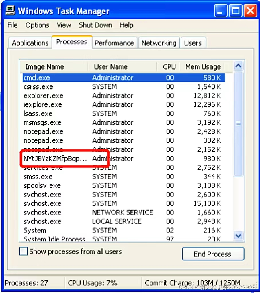Screen dimensions: 260x293
Task: Select the lsass.exe process
Action: pos(124,113)
